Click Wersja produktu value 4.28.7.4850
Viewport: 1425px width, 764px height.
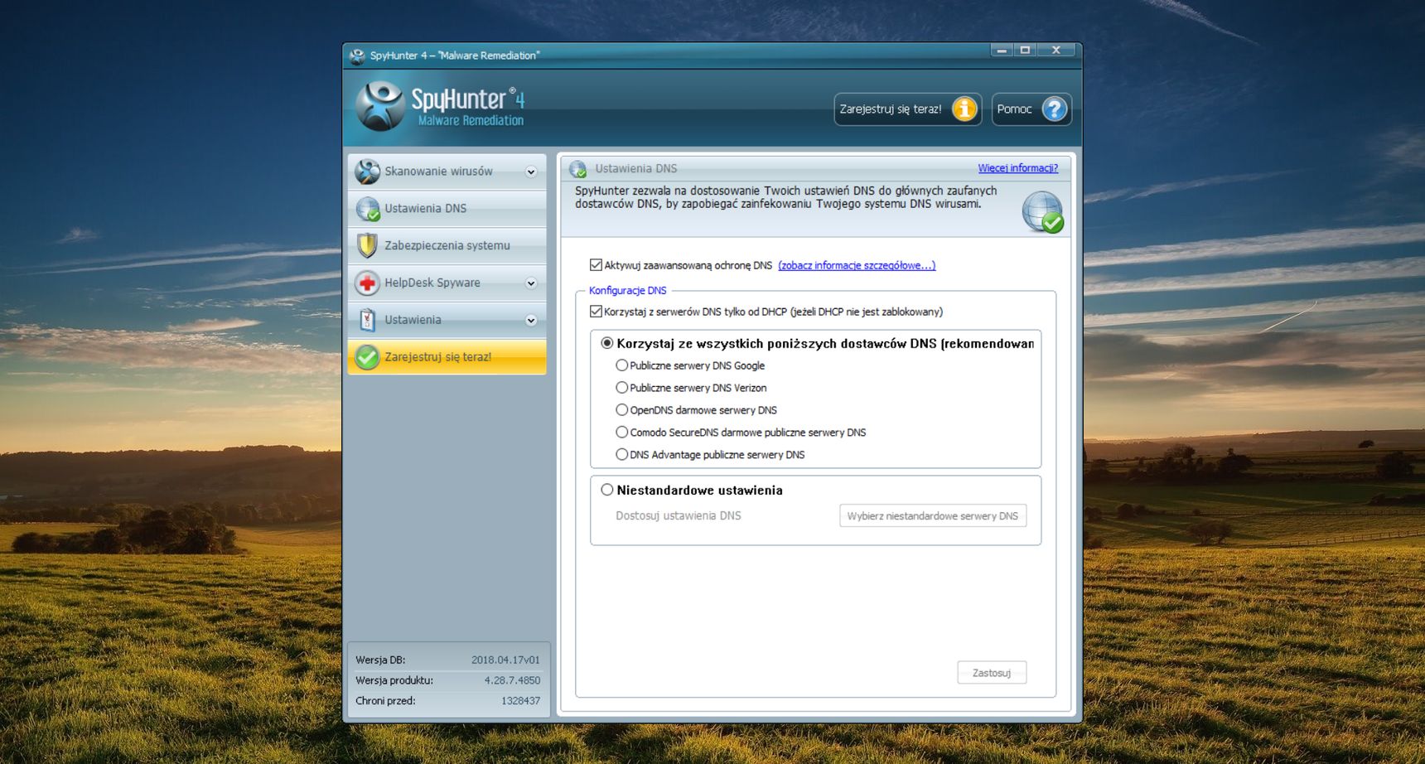click(x=512, y=680)
